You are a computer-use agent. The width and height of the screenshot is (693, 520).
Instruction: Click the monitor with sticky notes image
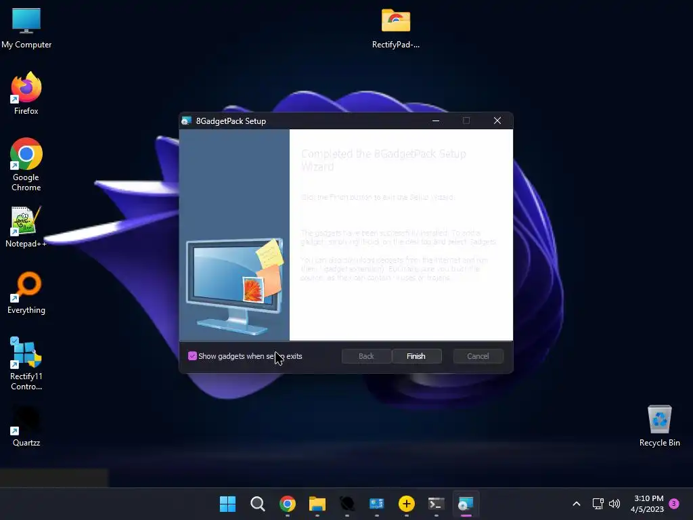coord(235,286)
